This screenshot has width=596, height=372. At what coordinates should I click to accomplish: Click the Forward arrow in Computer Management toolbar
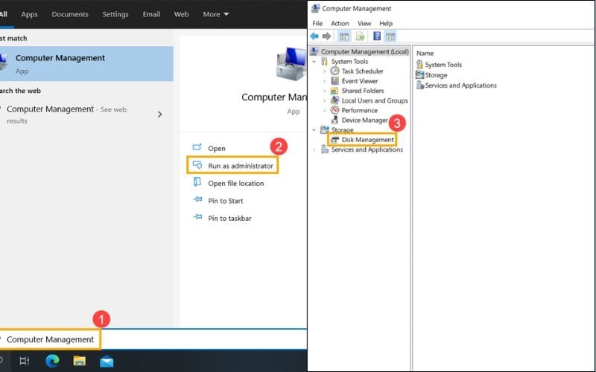(326, 36)
